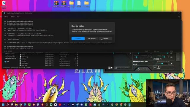Select Nuevo vol (D:) in Explorer sidebar

10,56
